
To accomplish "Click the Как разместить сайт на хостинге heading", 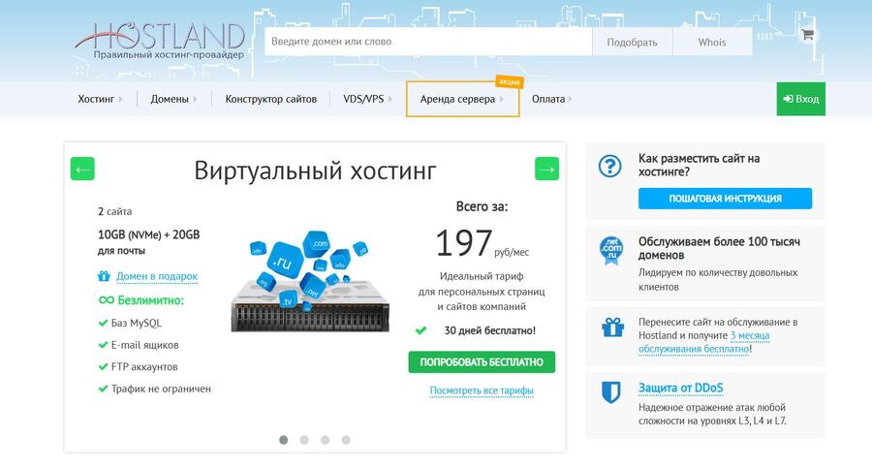I will coord(699,165).
